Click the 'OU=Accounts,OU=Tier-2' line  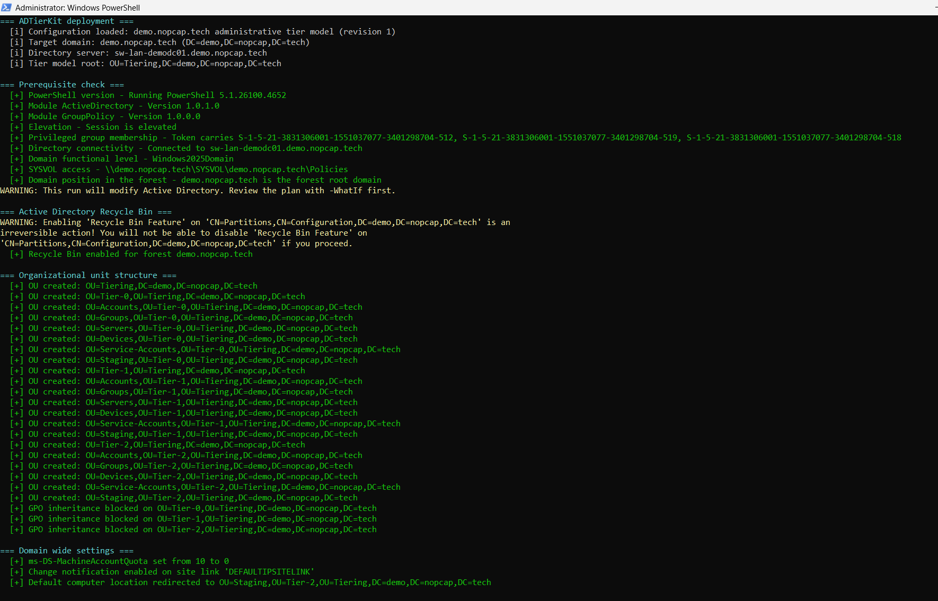[186, 455]
